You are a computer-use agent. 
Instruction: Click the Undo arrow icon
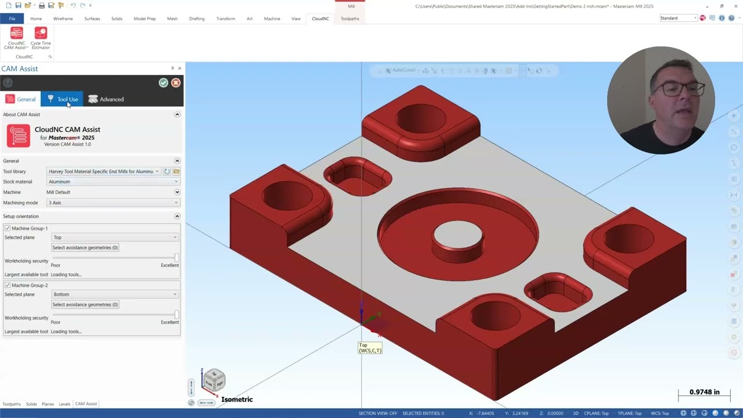pyautogui.click(x=73, y=5)
